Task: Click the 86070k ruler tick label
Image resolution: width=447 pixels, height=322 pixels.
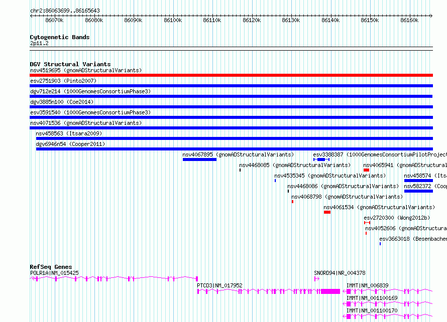Action: 54,21
